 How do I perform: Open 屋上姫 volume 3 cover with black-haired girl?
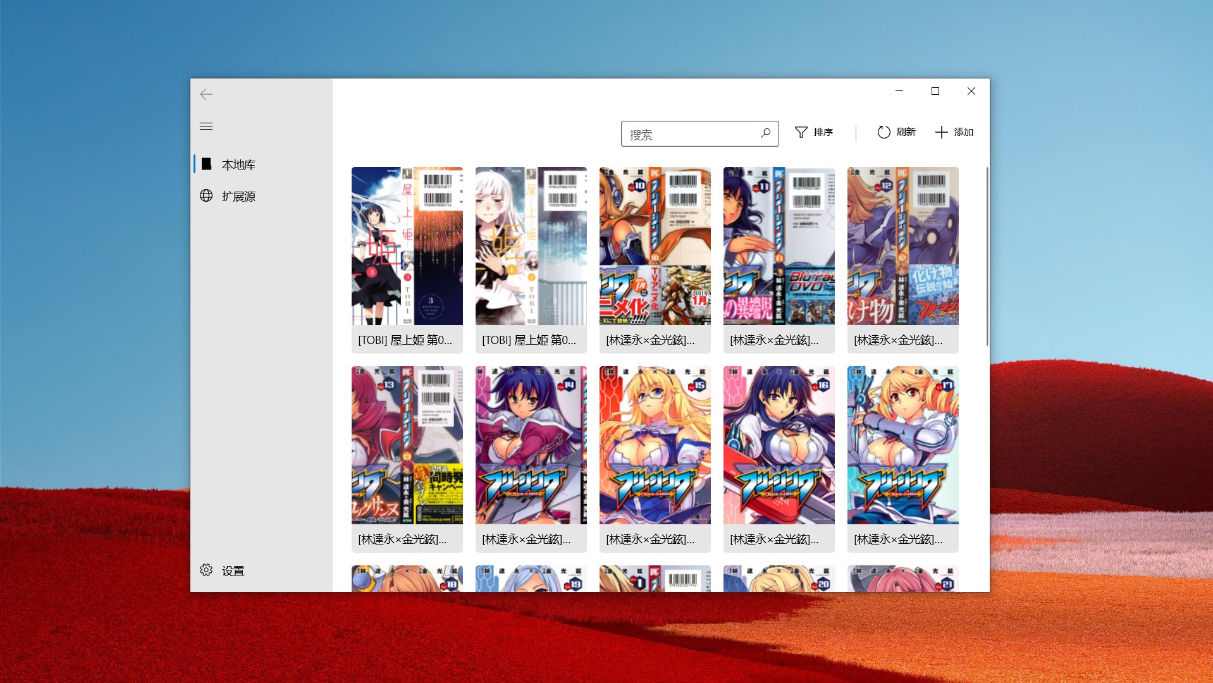pos(407,246)
